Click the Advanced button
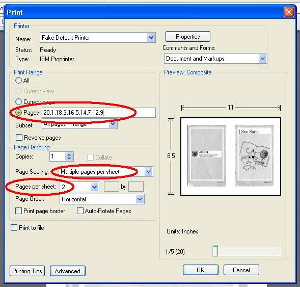 [x=68, y=271]
